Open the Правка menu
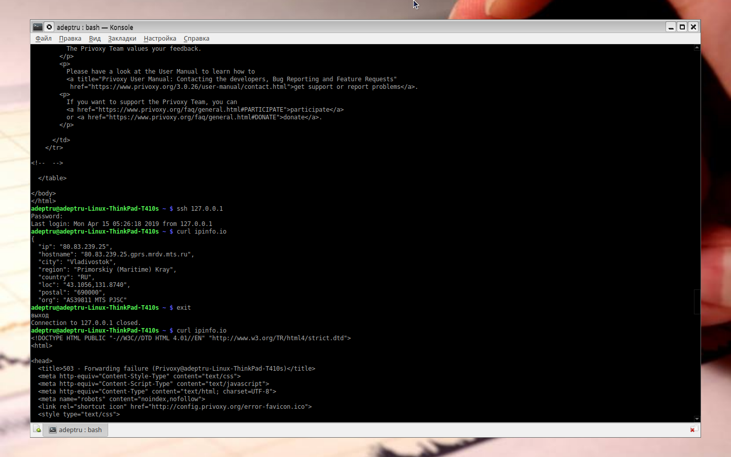Viewport: 731px width, 457px height. [70, 39]
